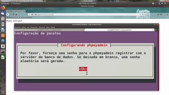Open Editar menu in terminal
Image resolution: width=169 pixels, height=95 pixels.
[24, 27]
